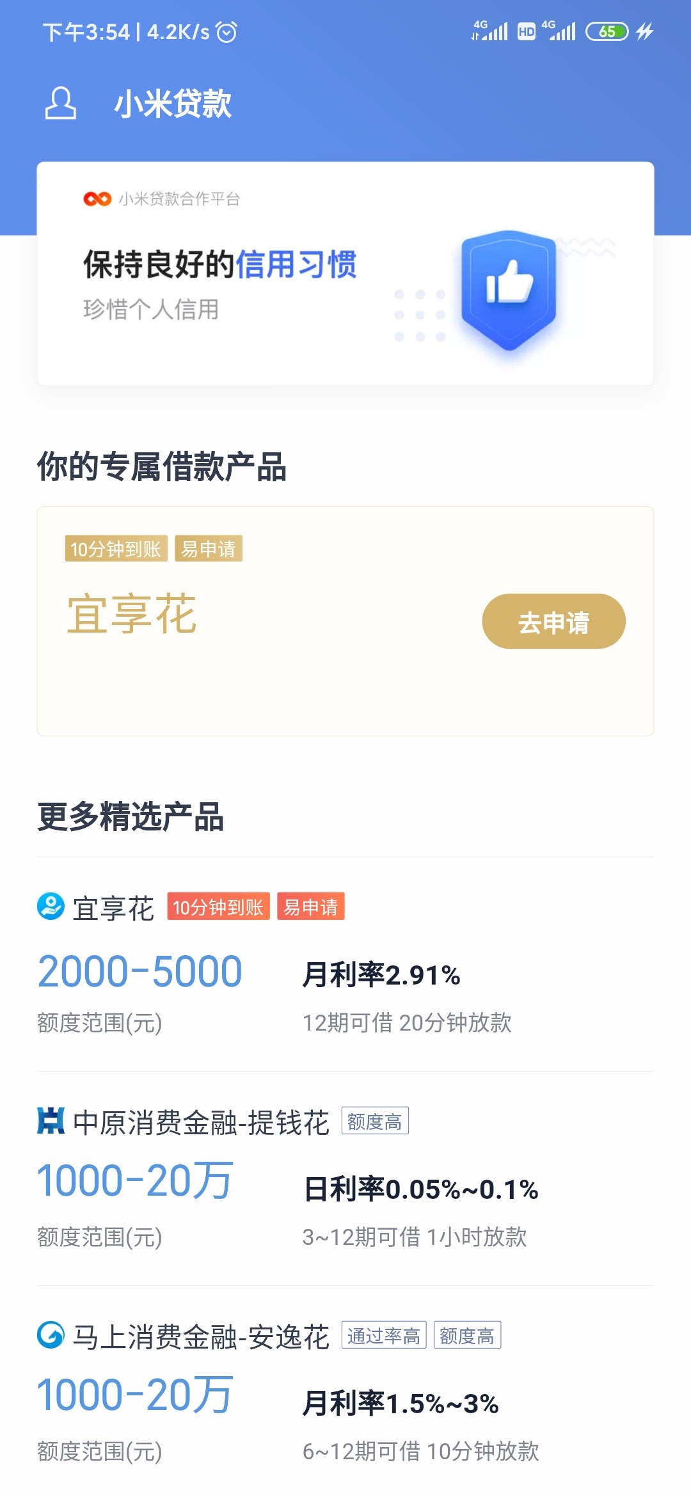Click the 去申请 apply button

coord(553,621)
